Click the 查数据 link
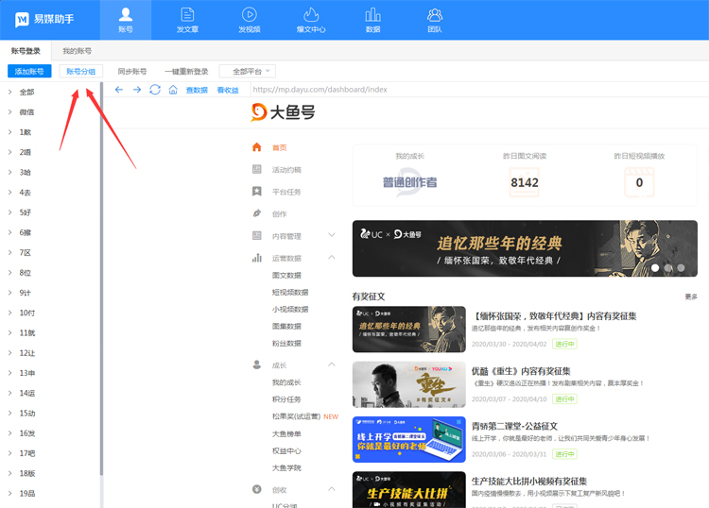Image resolution: width=709 pixels, height=508 pixels. (198, 90)
